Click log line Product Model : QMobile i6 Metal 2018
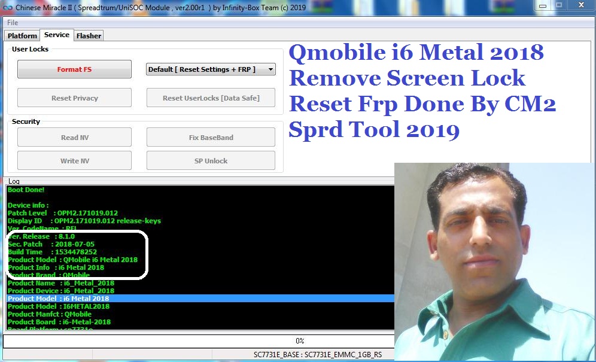 [x=72, y=260]
